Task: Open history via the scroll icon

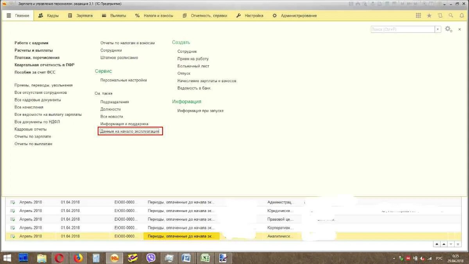Action: click(x=440, y=16)
